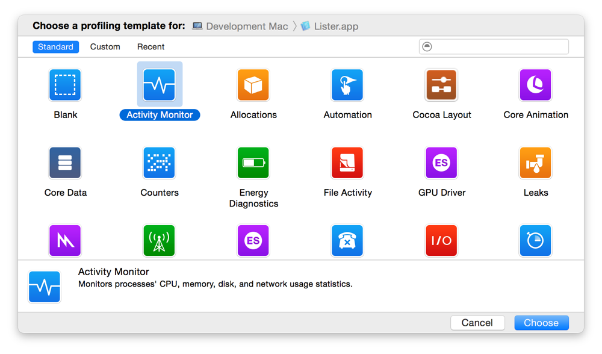The width and height of the screenshot is (602, 354).
Task: Select the Counters template icon
Action: pyautogui.click(x=159, y=163)
